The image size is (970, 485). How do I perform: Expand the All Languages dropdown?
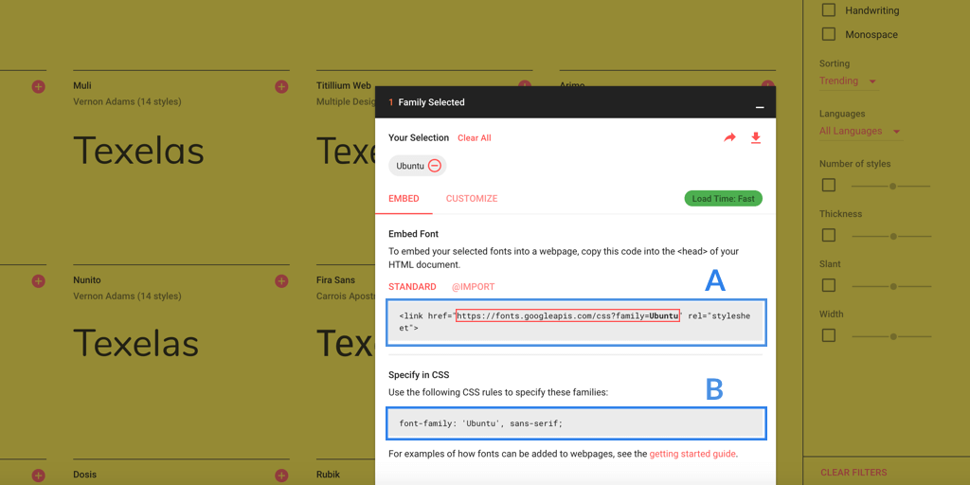click(x=859, y=132)
